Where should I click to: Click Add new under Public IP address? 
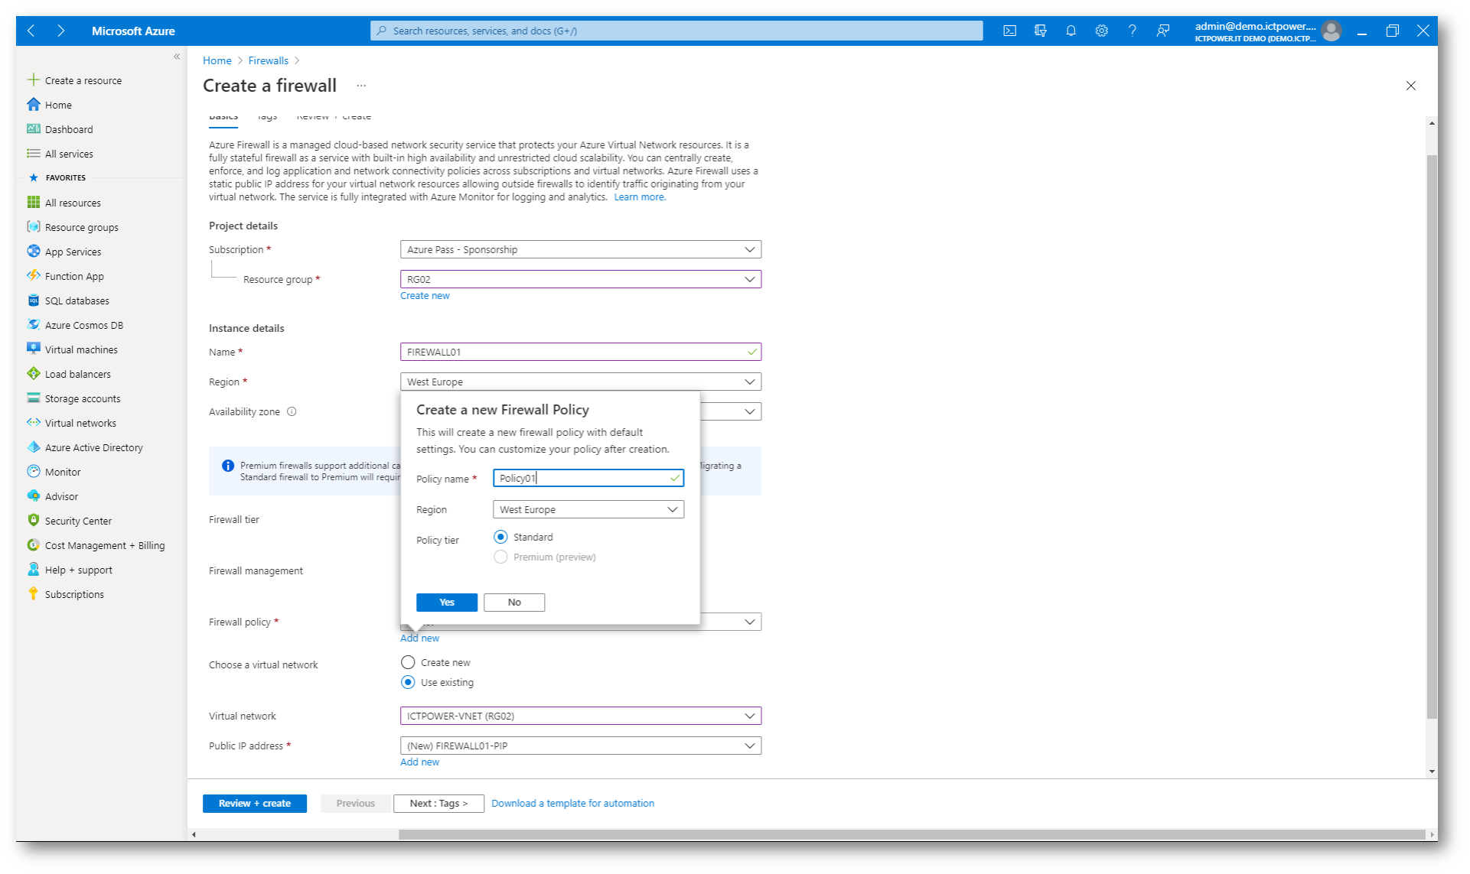click(x=419, y=763)
